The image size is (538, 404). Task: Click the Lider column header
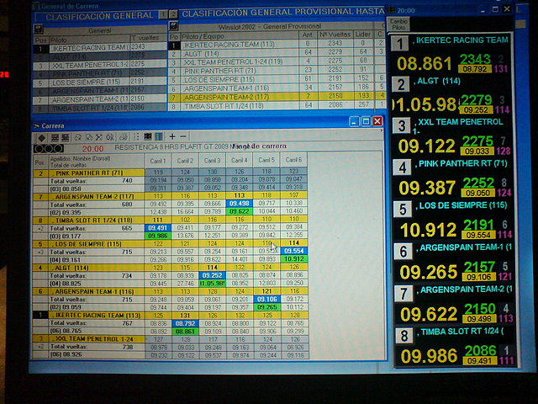362,34
